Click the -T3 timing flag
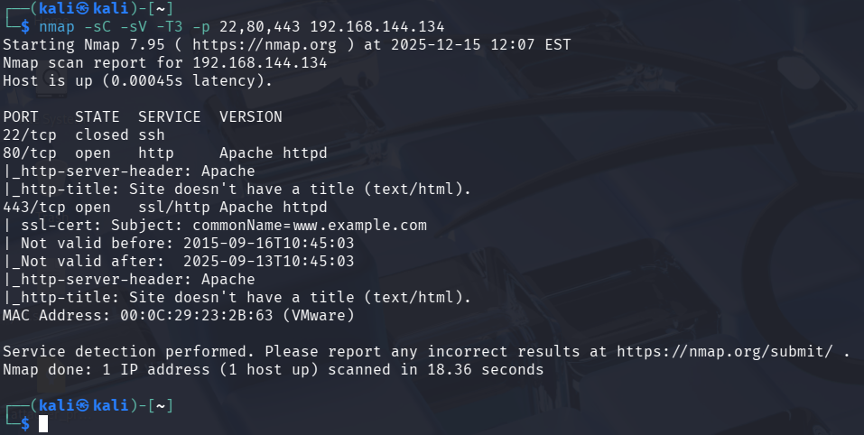This screenshot has width=864, height=435. pos(169,26)
